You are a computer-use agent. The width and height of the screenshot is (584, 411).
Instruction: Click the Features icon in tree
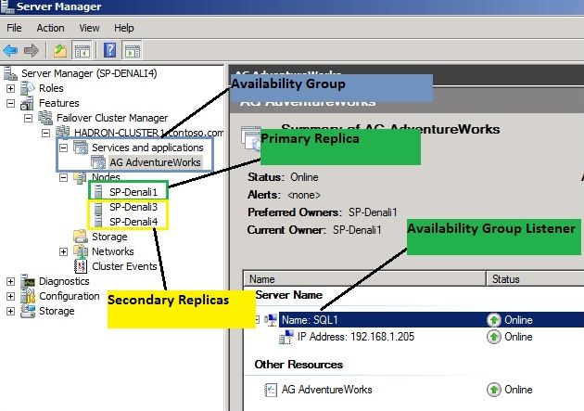(x=28, y=103)
